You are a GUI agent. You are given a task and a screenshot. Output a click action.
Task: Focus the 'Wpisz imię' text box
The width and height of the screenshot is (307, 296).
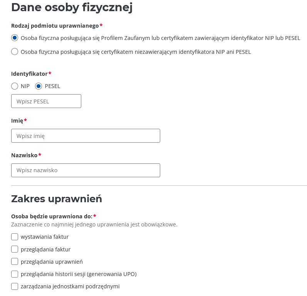(86, 136)
